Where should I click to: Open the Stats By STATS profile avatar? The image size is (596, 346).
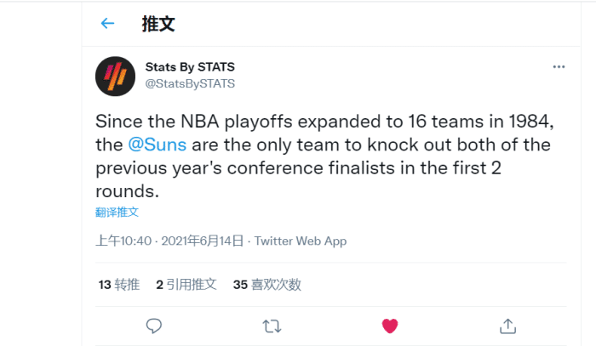pyautogui.click(x=114, y=75)
